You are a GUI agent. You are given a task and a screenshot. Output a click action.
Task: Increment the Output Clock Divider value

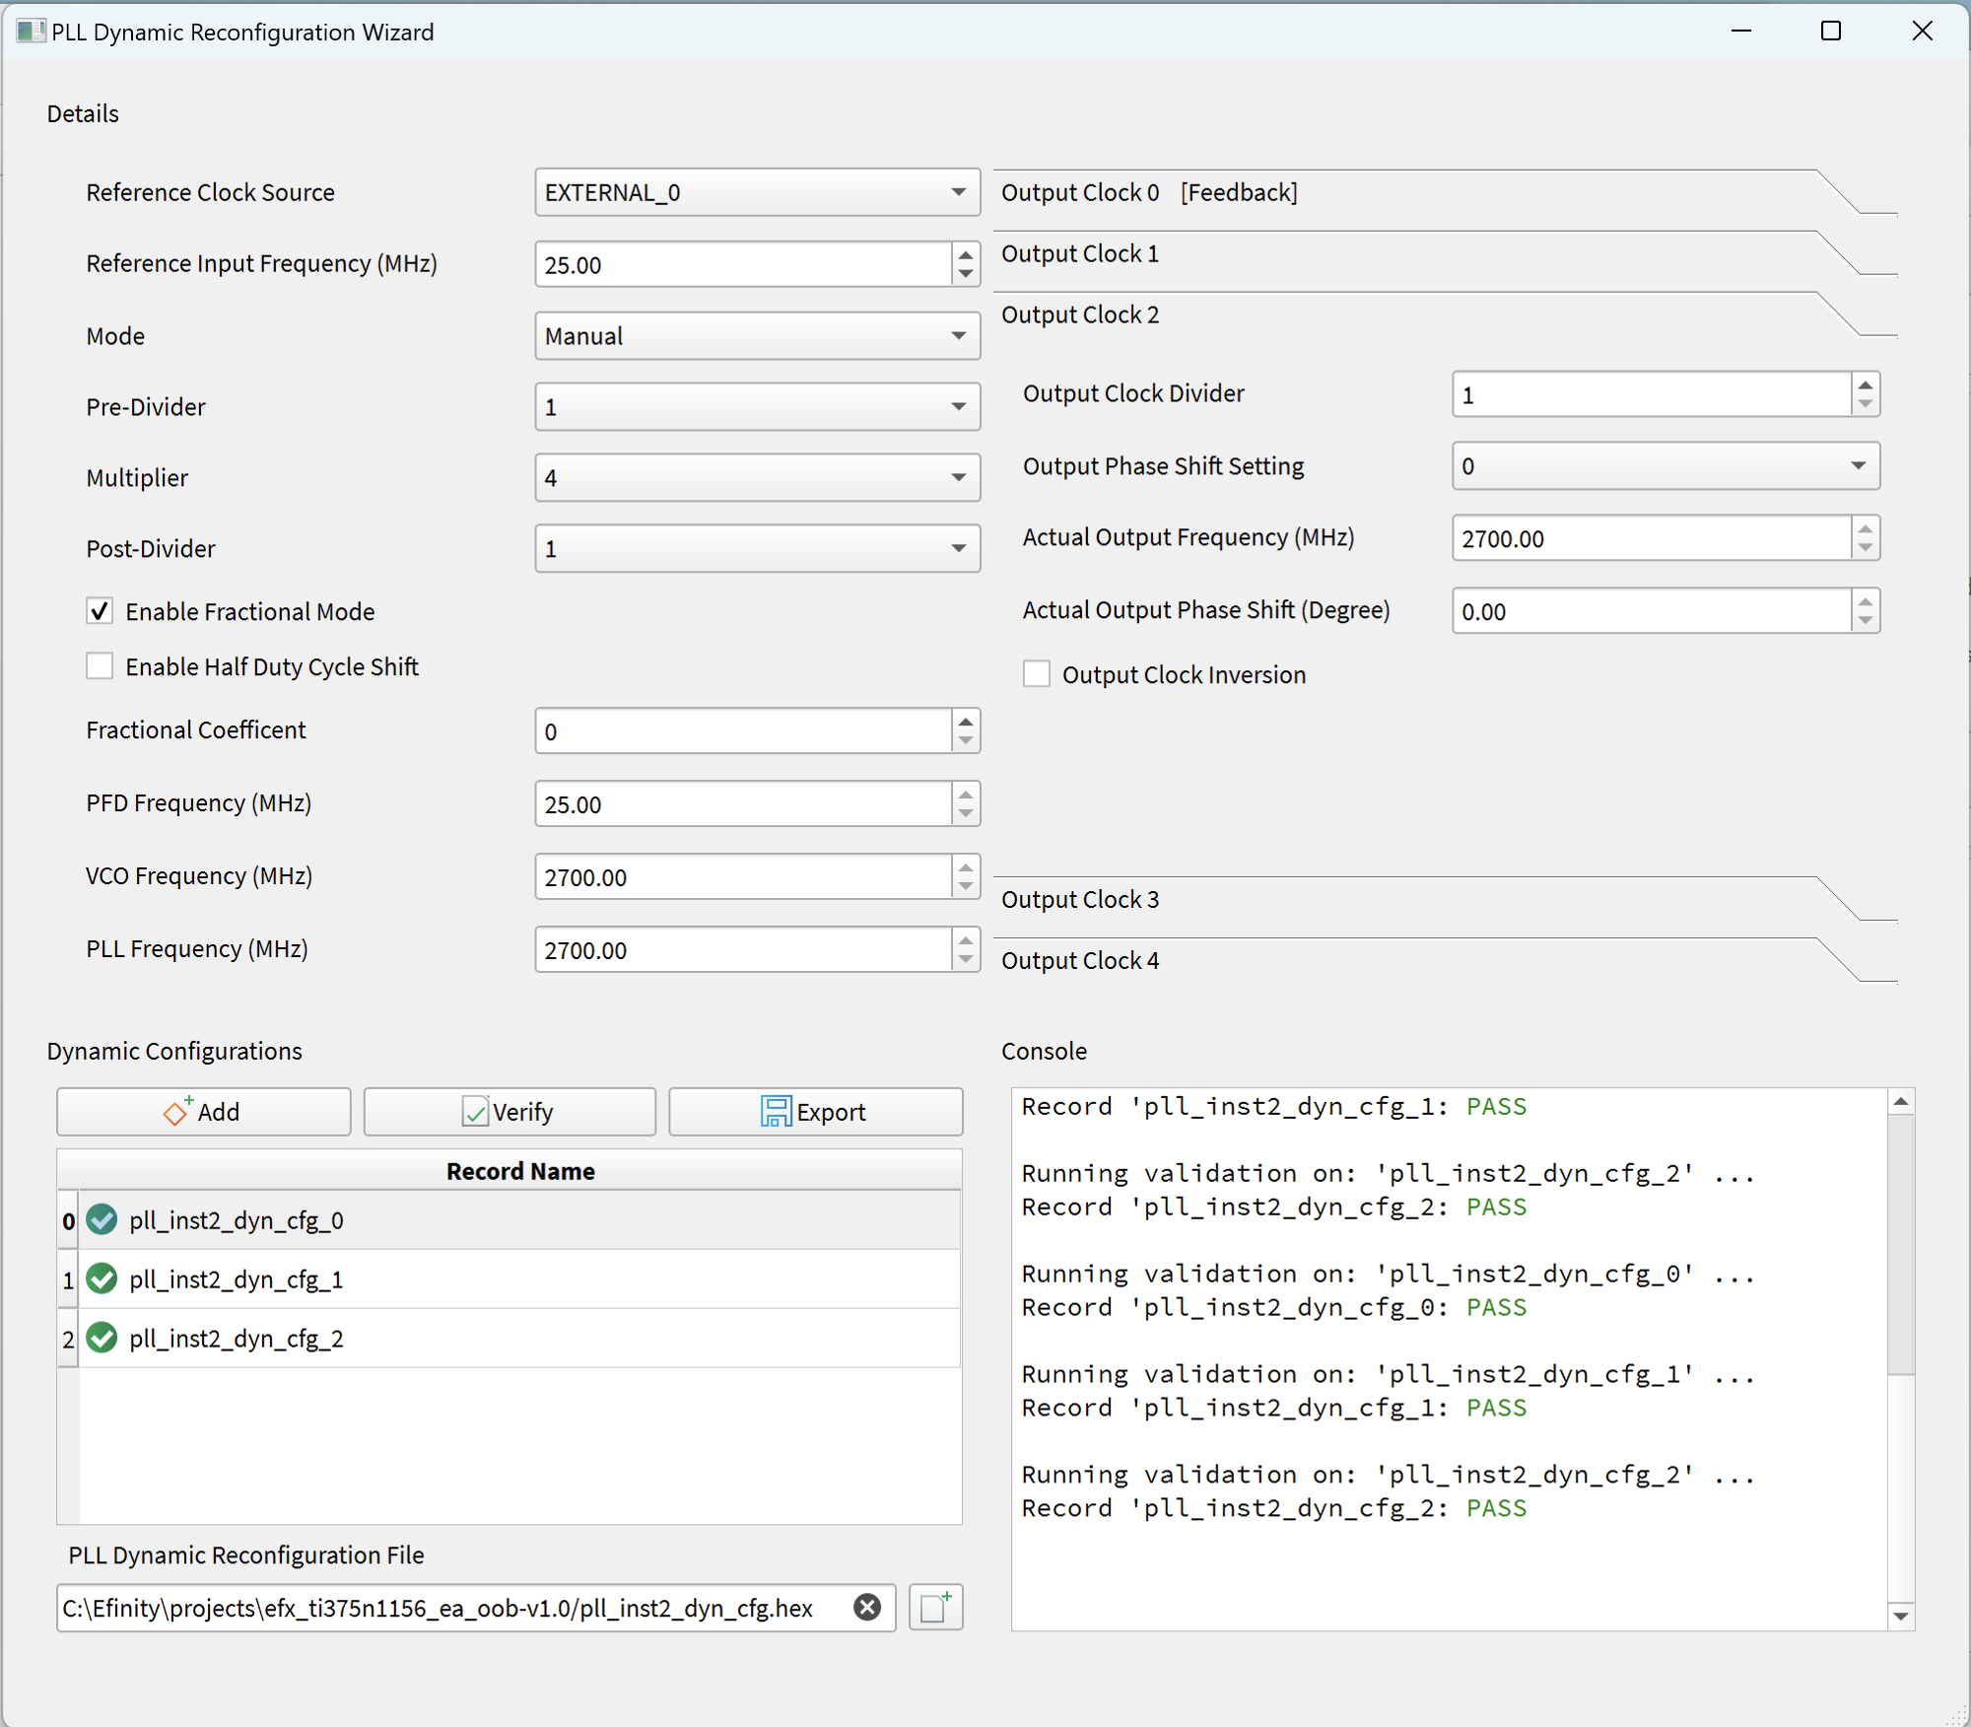click(1865, 385)
